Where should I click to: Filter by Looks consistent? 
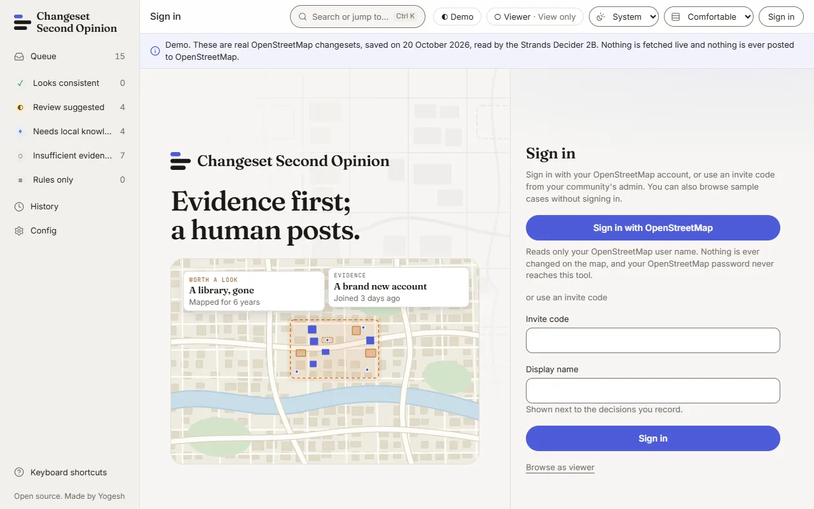[70, 83]
